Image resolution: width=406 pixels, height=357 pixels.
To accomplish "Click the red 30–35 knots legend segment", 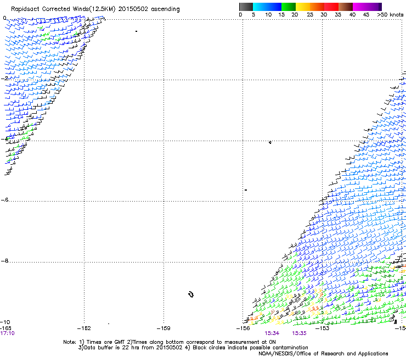I will point(331,7).
